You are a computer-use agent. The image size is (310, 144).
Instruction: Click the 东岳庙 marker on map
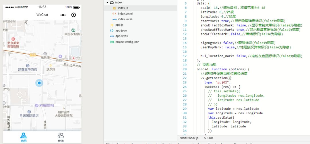coord(45,54)
